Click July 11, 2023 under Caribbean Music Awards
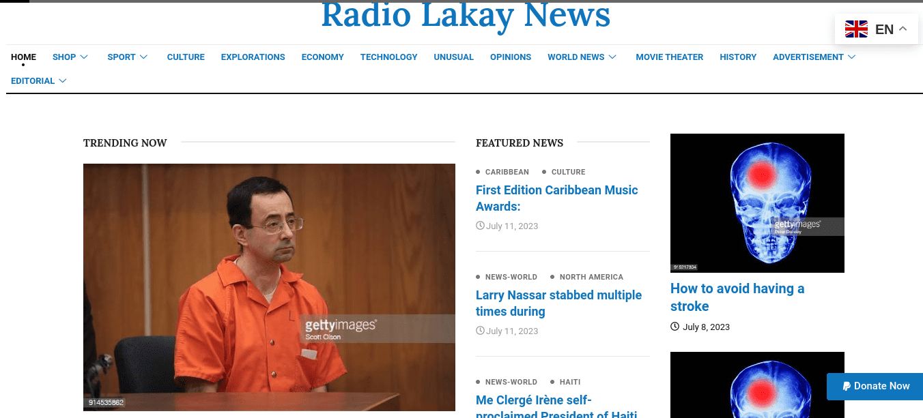Viewport: 923px width, 418px height. (512, 226)
